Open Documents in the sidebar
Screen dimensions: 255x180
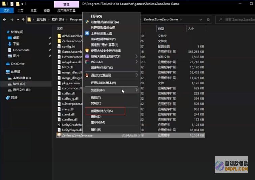pos(21,50)
